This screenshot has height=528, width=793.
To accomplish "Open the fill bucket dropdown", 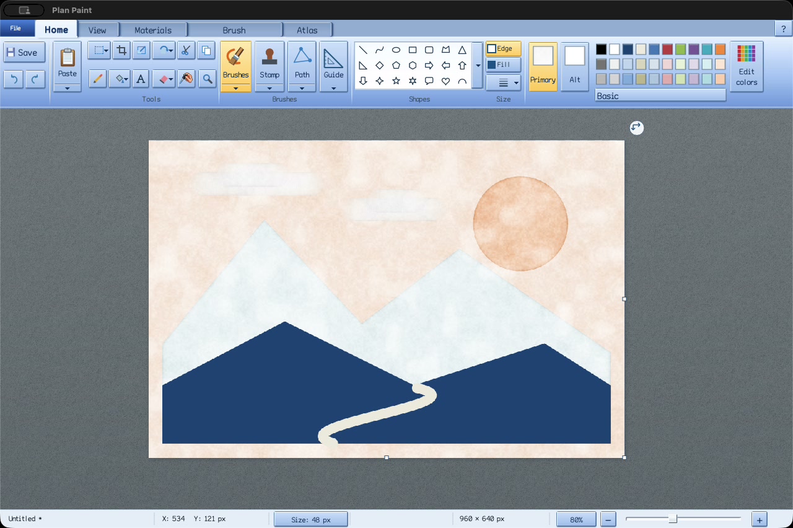I will pyautogui.click(x=126, y=79).
